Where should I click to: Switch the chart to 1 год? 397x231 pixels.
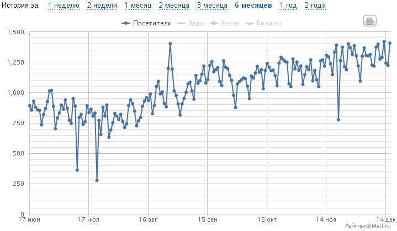tap(288, 6)
